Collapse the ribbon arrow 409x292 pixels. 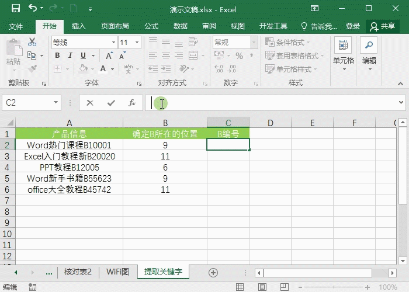pyautogui.click(x=400, y=84)
